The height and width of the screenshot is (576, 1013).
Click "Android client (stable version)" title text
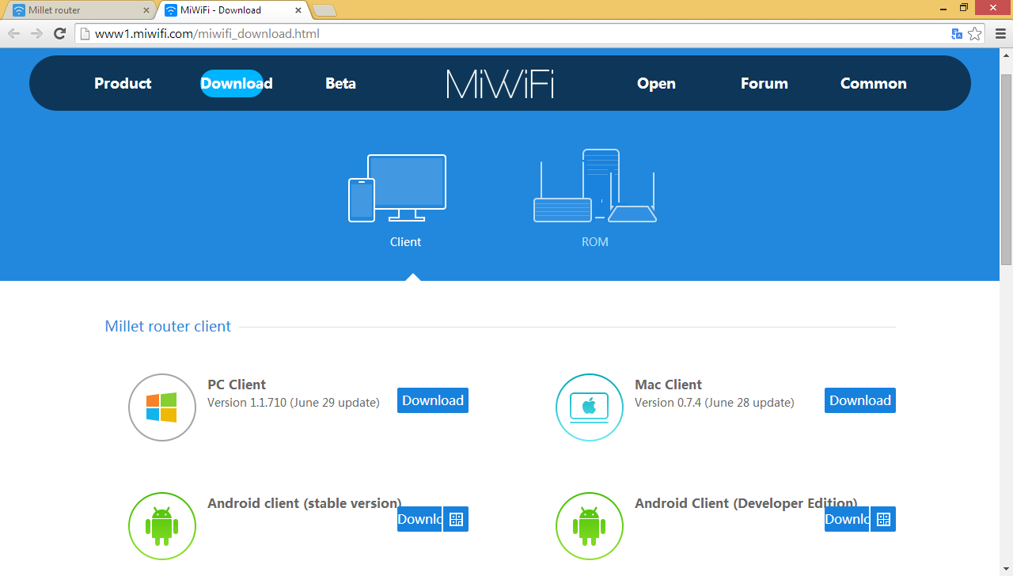[305, 503]
